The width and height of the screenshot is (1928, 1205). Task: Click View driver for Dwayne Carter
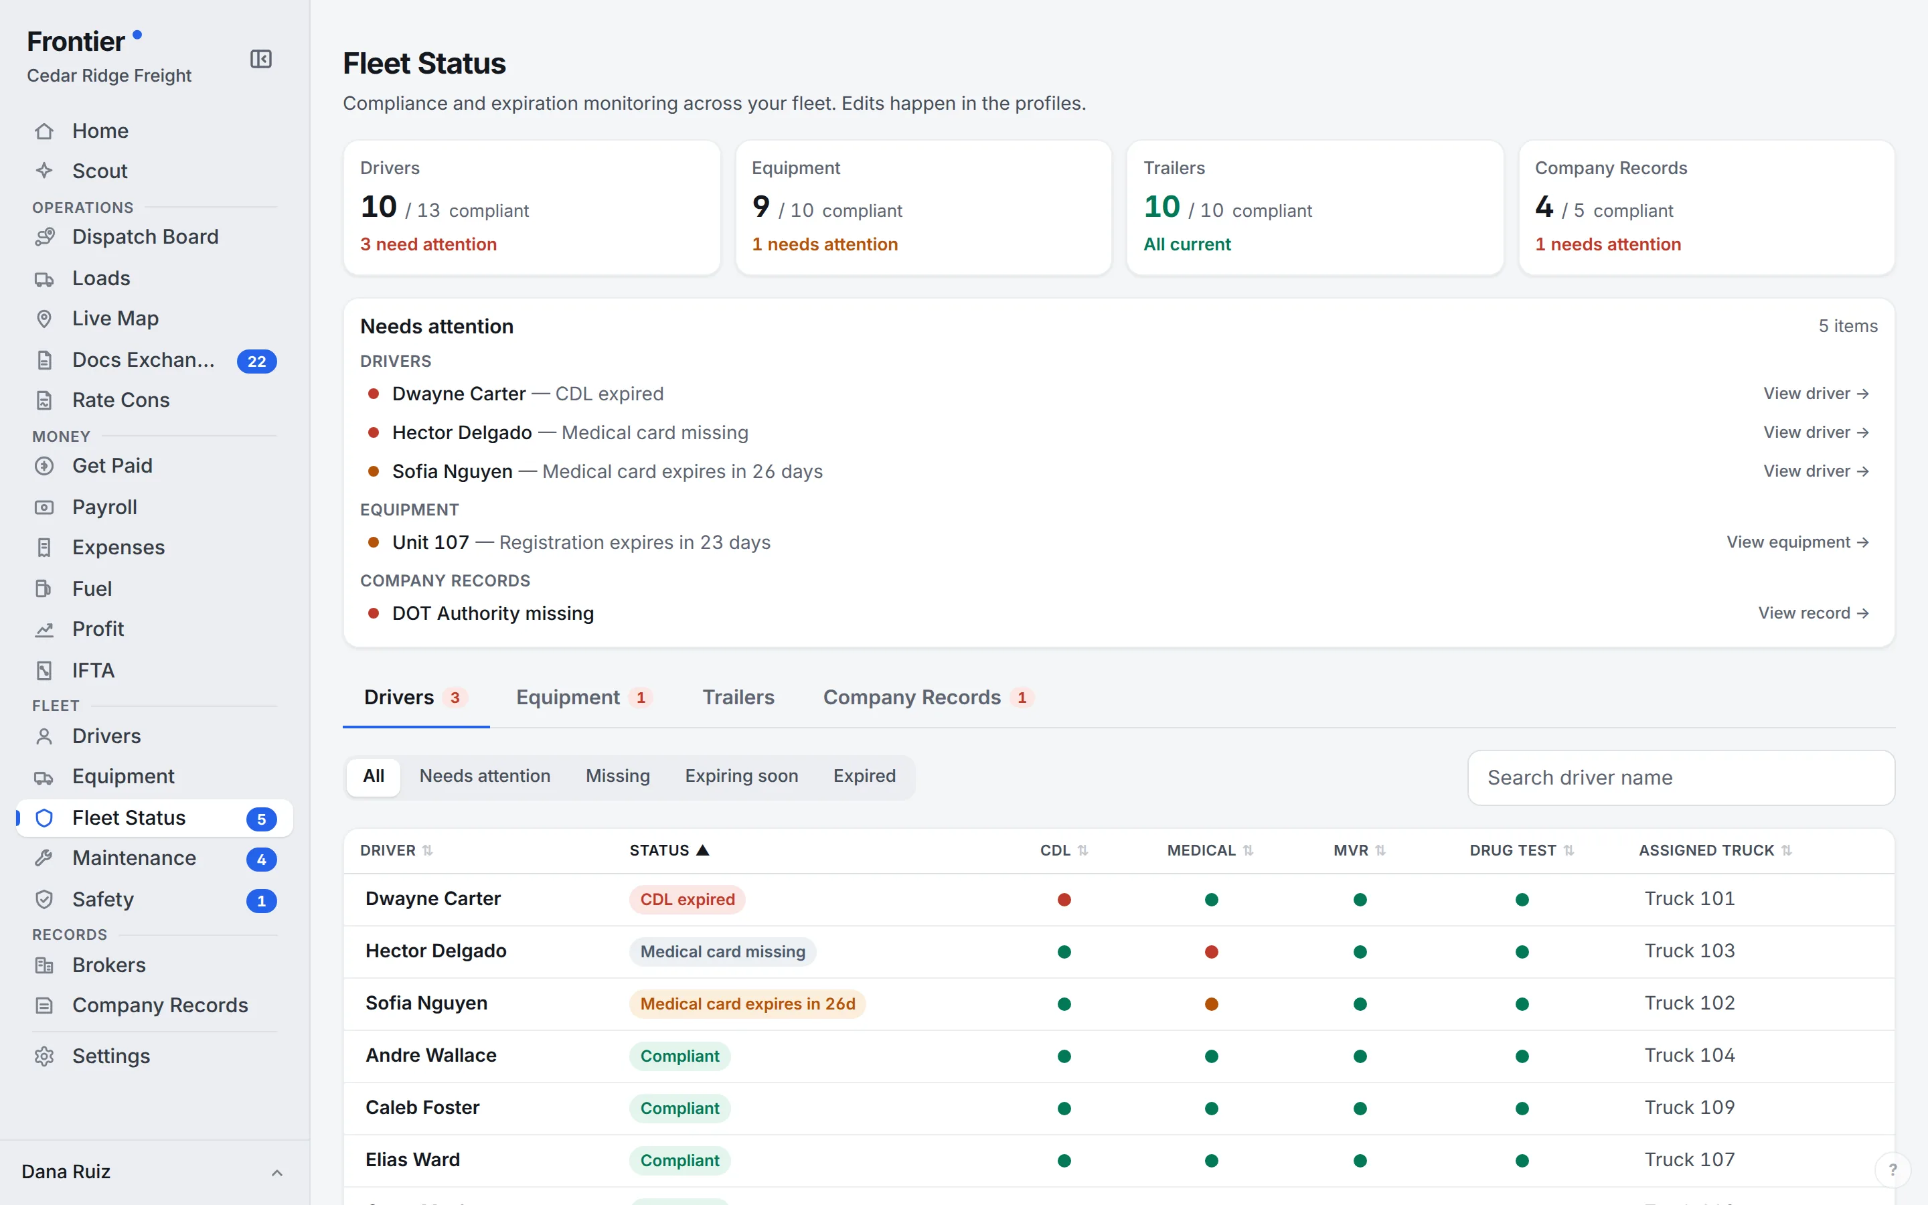(x=1816, y=394)
